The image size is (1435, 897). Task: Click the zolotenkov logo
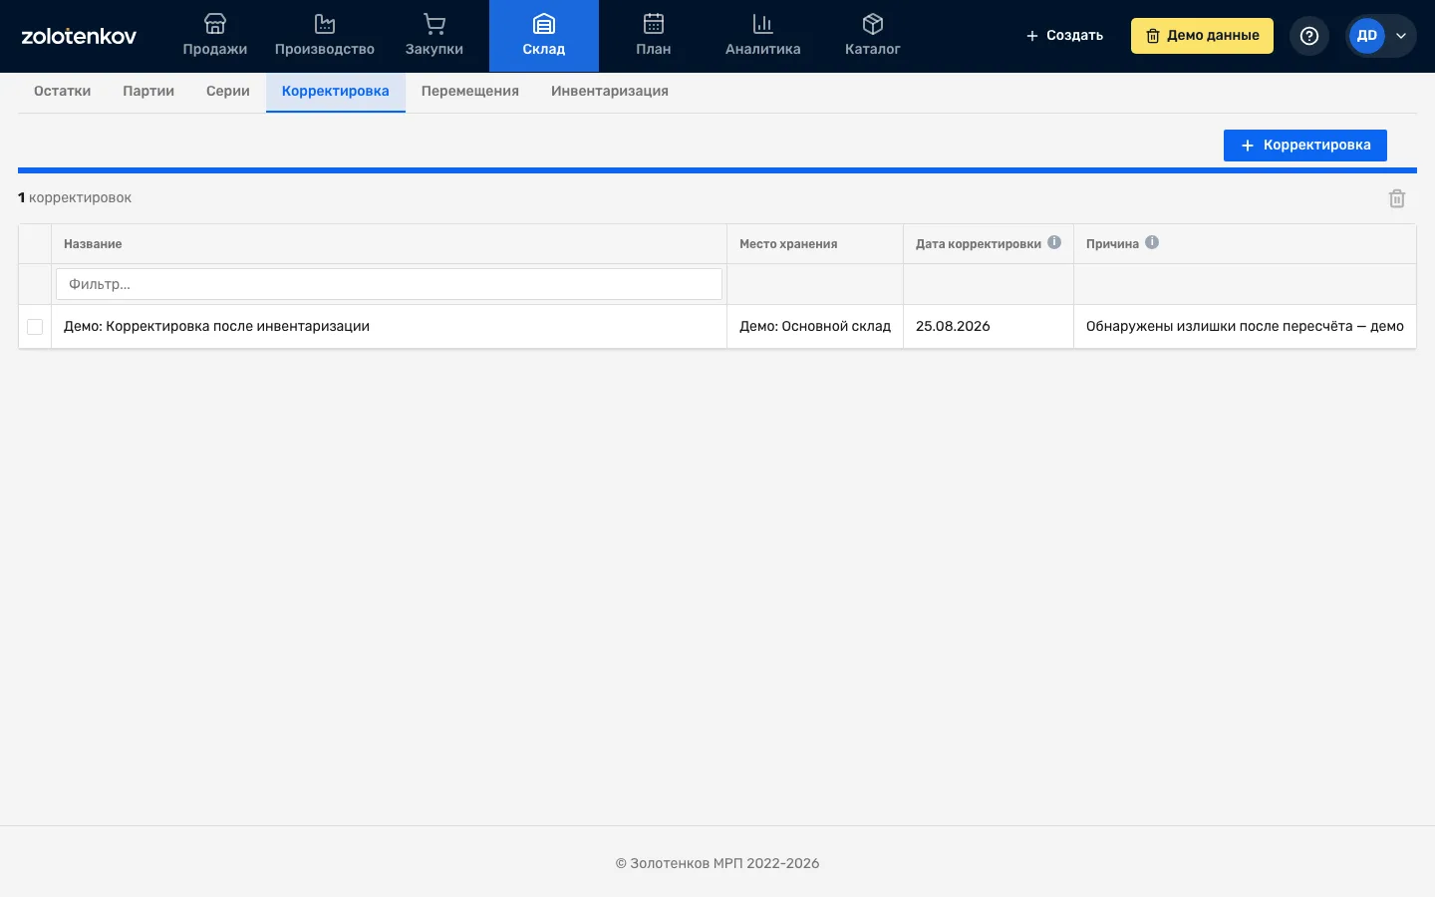(x=79, y=36)
